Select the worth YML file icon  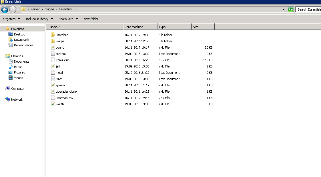coord(53,104)
